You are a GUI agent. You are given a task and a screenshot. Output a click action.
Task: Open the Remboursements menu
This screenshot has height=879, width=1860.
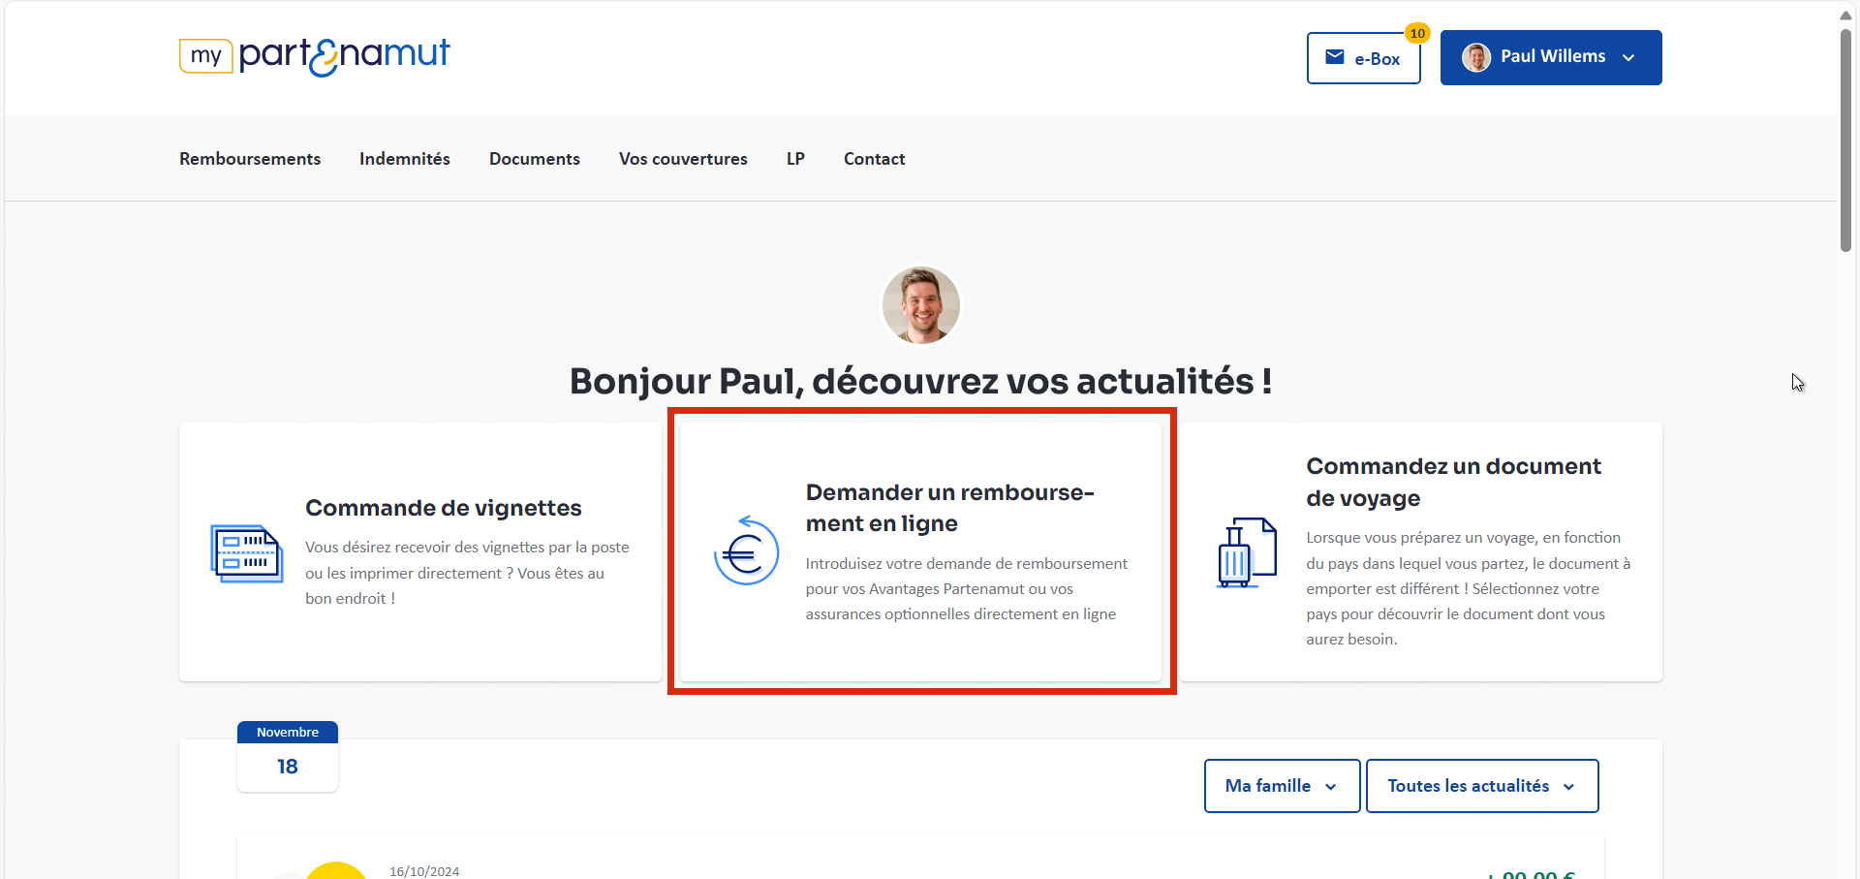pyautogui.click(x=250, y=159)
